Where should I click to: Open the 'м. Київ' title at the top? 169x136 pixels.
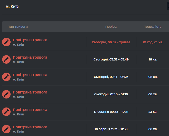click(12, 6)
